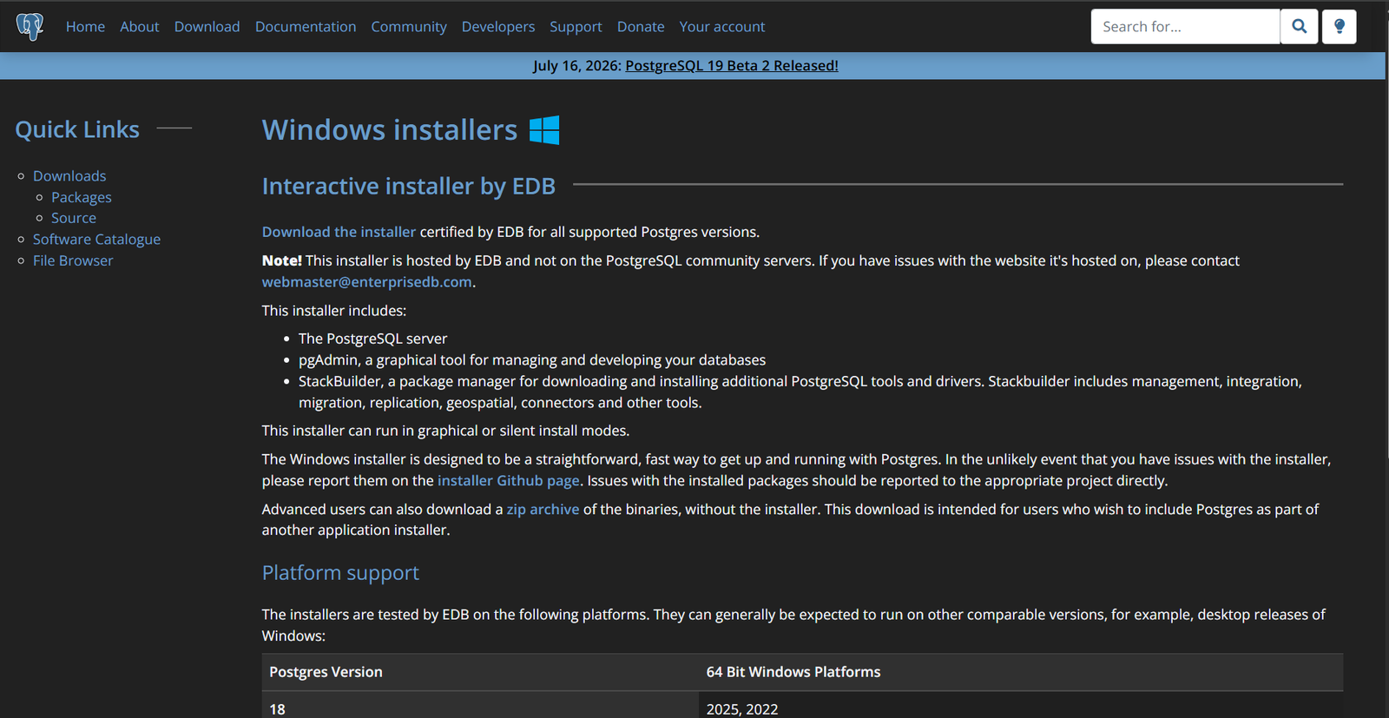The height and width of the screenshot is (718, 1389).
Task: Click the Quick Links heading
Action: (x=77, y=129)
